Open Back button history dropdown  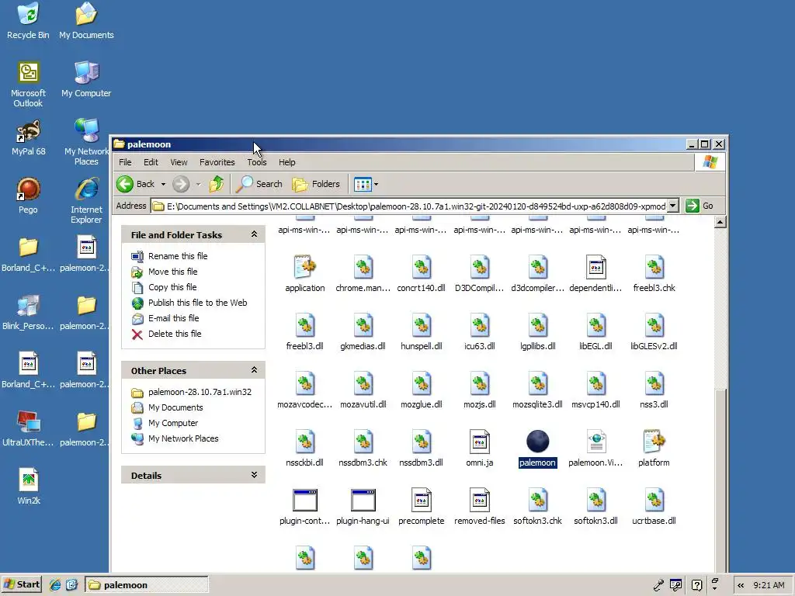(x=163, y=184)
